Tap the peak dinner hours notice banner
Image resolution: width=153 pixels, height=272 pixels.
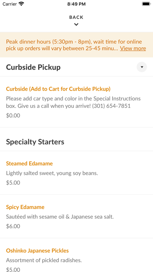click(x=76, y=45)
